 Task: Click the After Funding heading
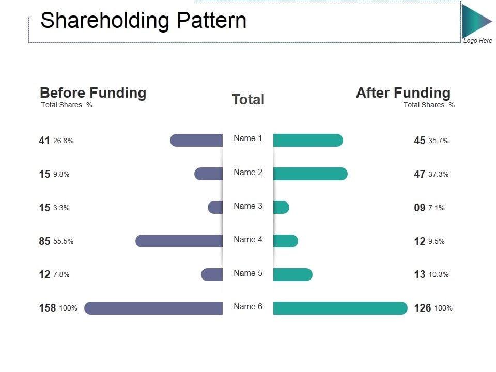point(403,93)
